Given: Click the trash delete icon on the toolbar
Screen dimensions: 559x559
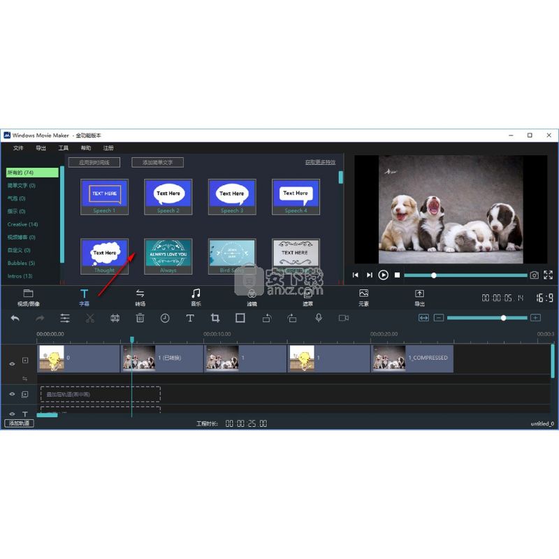Looking at the screenshot, I should [140, 318].
